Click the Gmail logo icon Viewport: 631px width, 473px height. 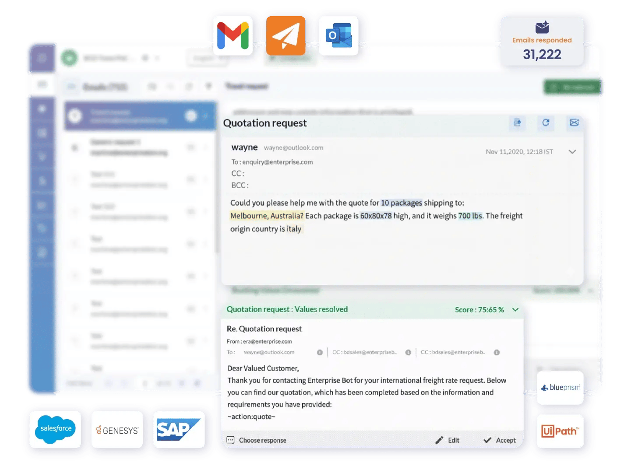233,35
